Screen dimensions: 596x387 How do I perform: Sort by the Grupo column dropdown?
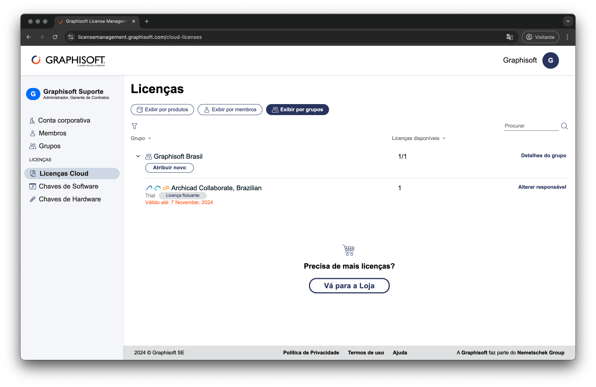(x=141, y=138)
